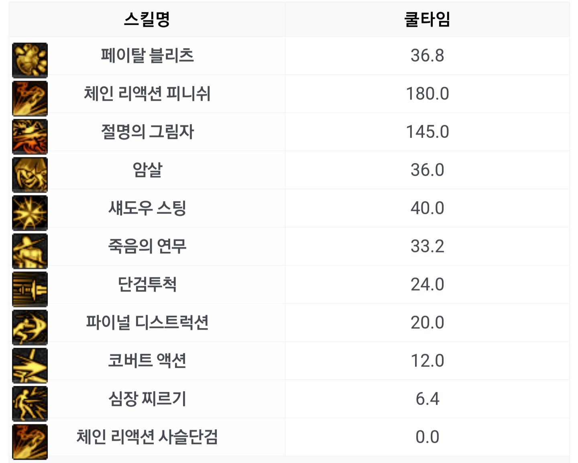Select the 절명의 그림자 skill name text
This screenshot has width=578, height=463.
pyautogui.click(x=147, y=132)
